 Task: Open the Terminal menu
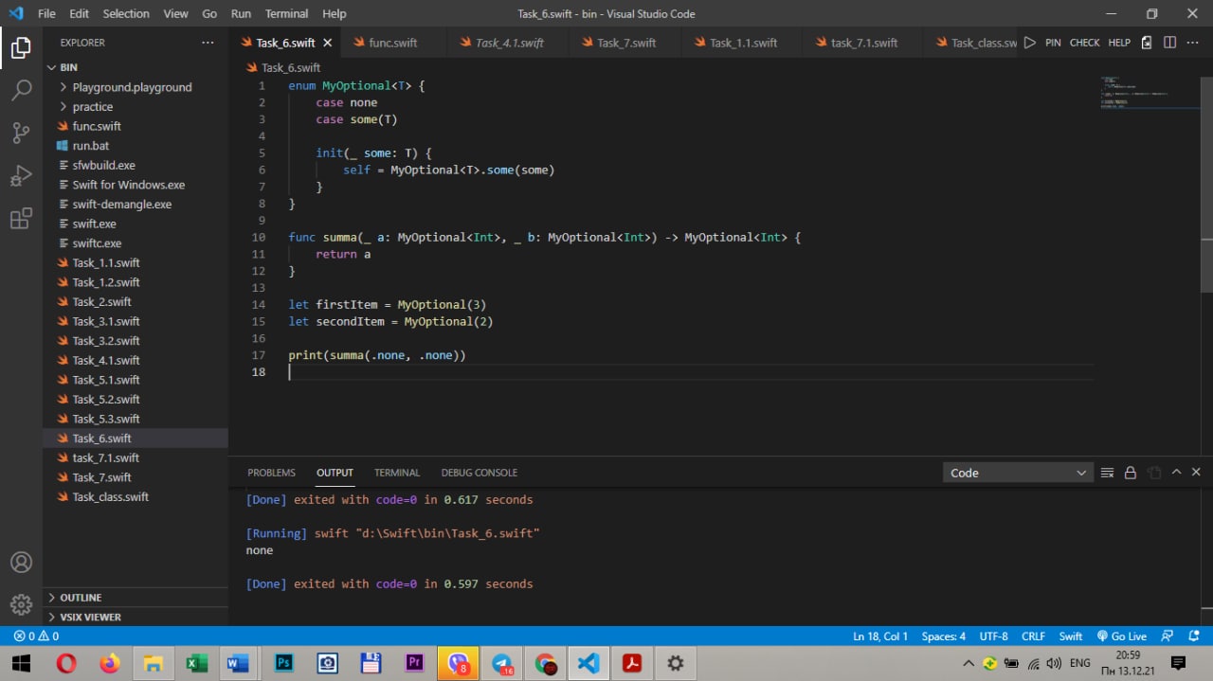[x=286, y=13]
